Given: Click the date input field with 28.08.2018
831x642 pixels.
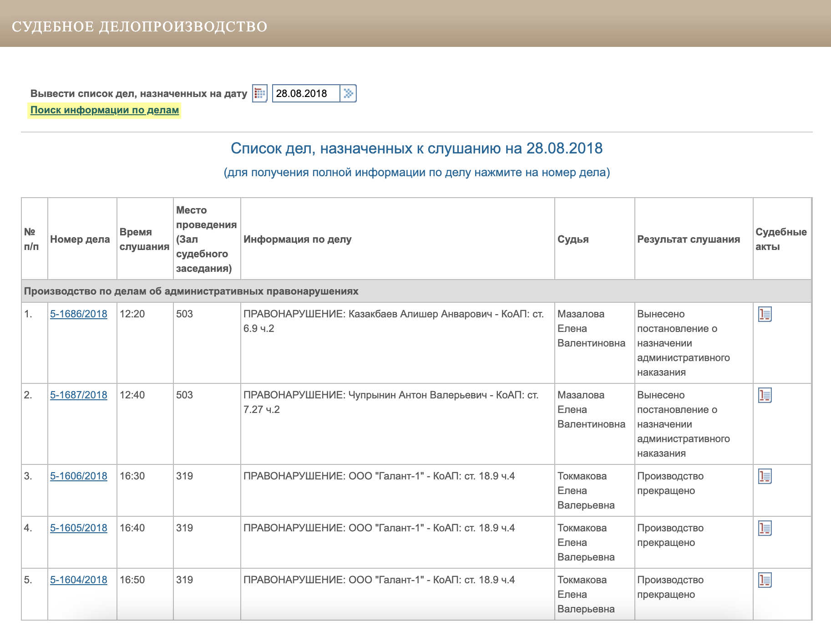Looking at the screenshot, I should 306,93.
